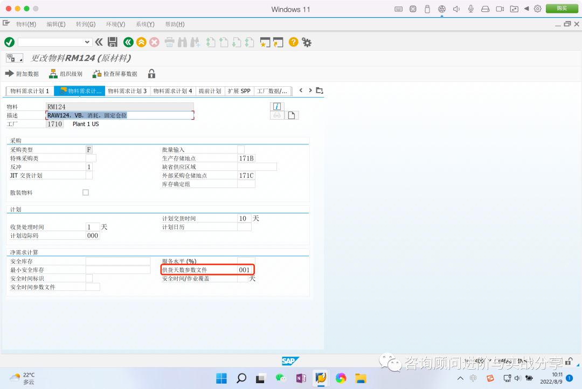
Task: Click the double-chevron collapse command field icon
Action: pyautogui.click(x=99, y=42)
